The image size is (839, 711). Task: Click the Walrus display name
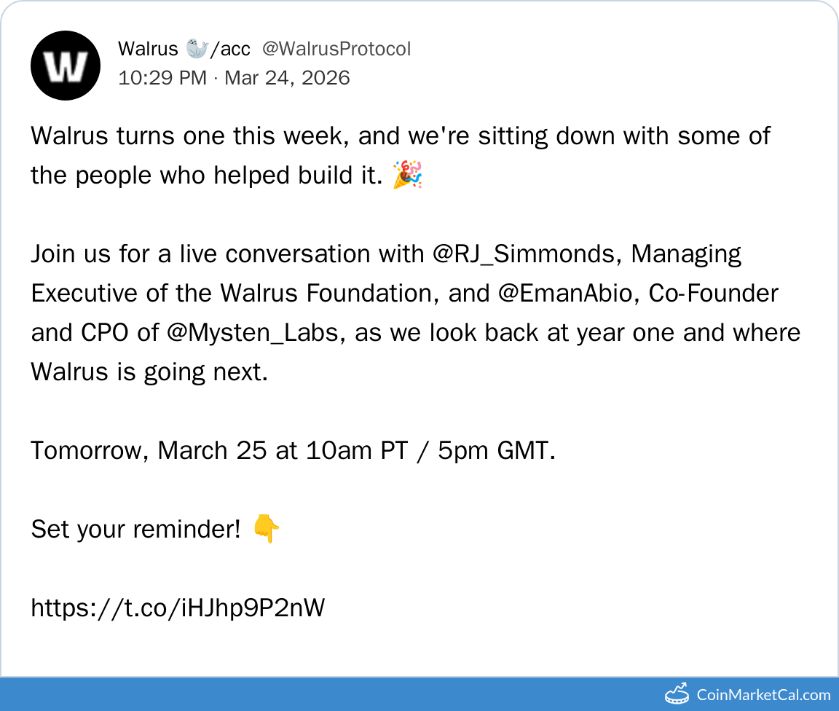coord(148,49)
